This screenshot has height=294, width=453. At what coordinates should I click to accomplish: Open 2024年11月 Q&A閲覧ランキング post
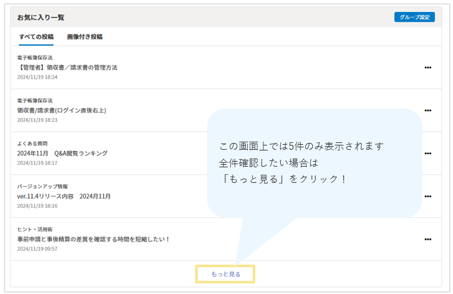62,153
